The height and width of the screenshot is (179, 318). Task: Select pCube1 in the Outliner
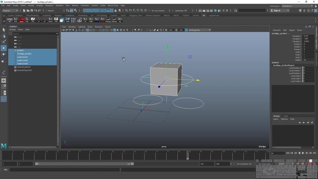20,50
